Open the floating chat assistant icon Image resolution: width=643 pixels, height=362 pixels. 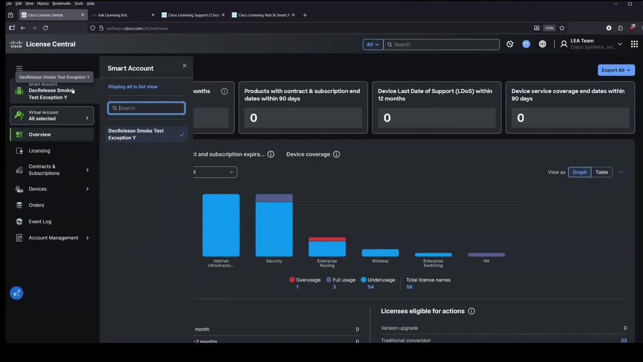pos(17,293)
